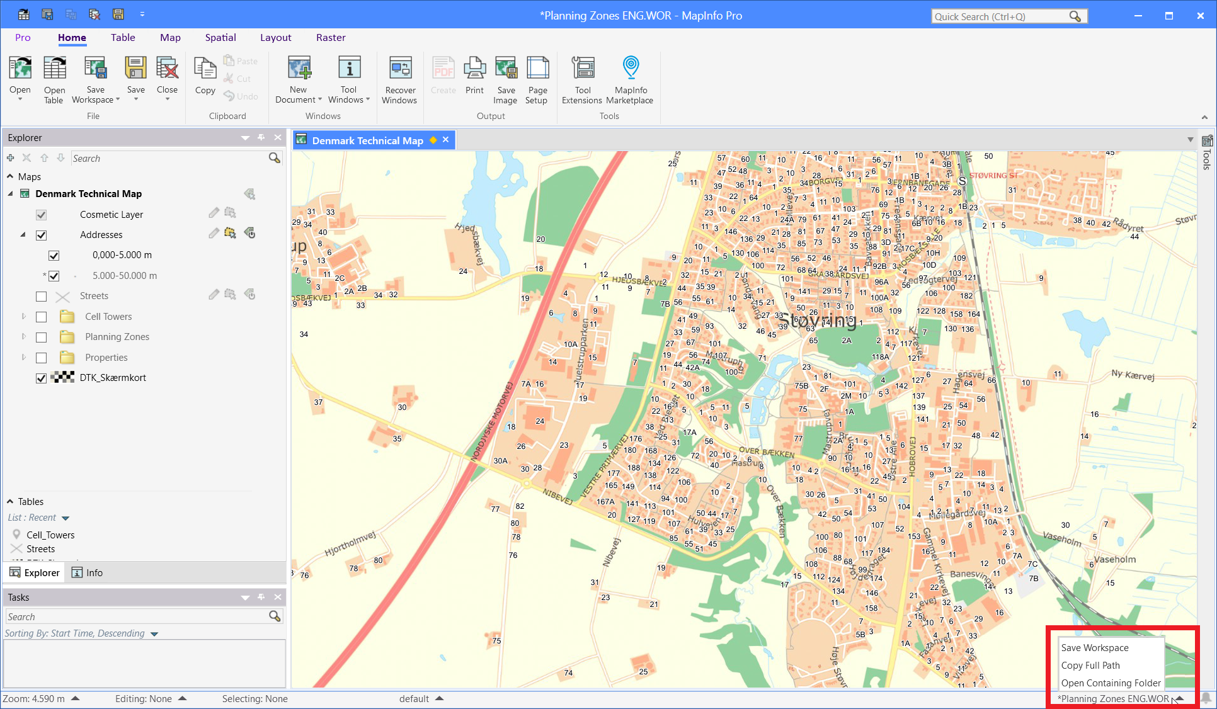Image resolution: width=1217 pixels, height=709 pixels.
Task: Switch to the Spatial ribbon tab
Action: (220, 38)
